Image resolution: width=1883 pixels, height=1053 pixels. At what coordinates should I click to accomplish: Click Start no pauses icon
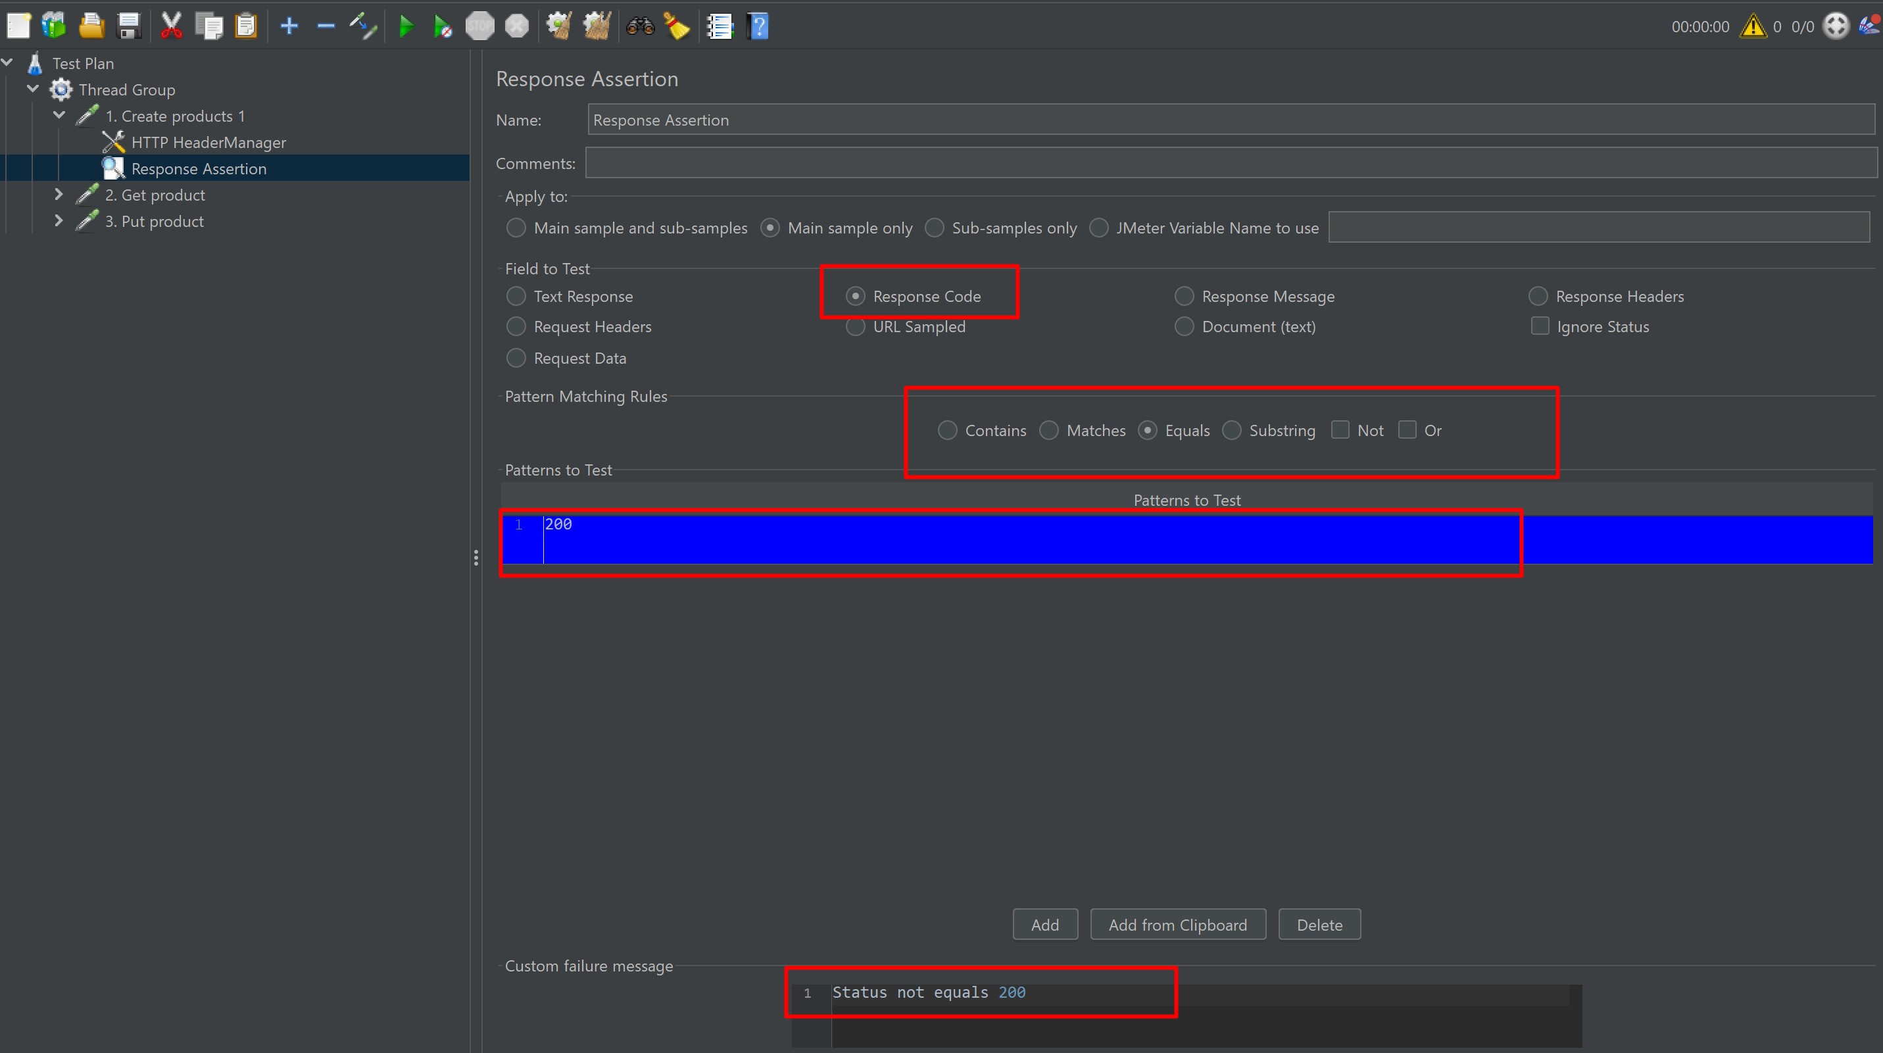pos(442,27)
